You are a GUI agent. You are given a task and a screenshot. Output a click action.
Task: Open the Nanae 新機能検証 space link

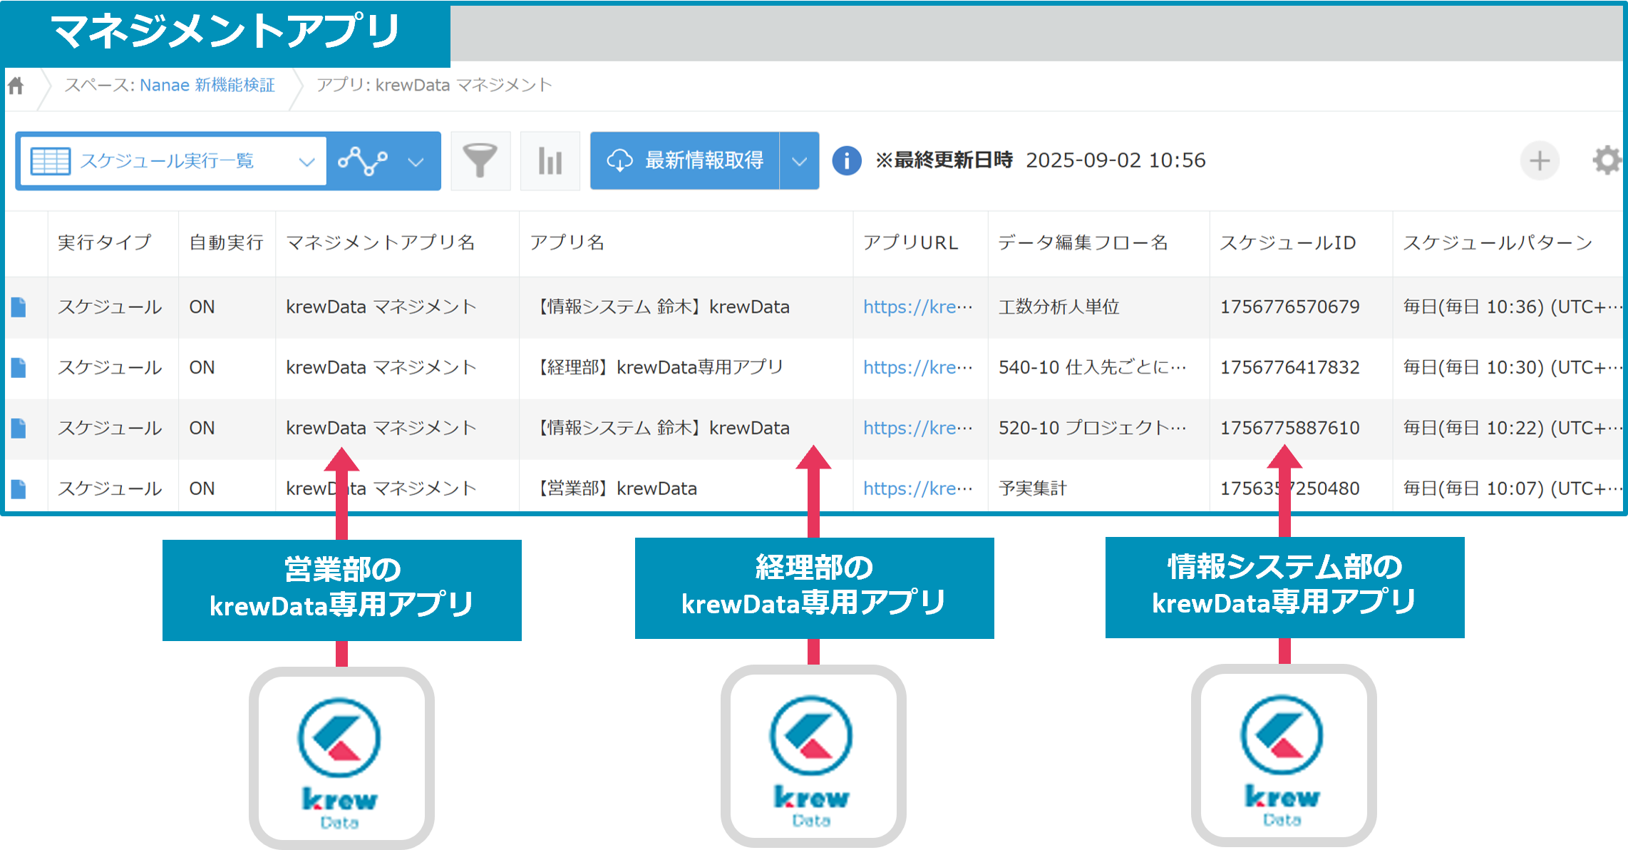tap(207, 86)
